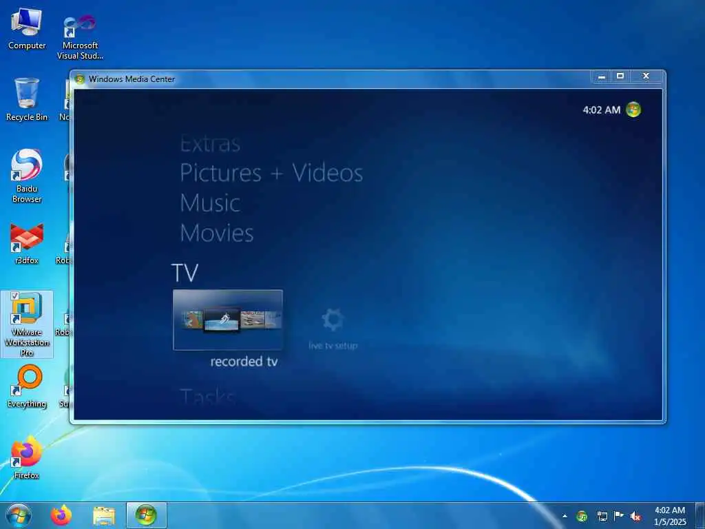705x529 pixels.
Task: Click the taskbar clock and date
Action: point(670,516)
